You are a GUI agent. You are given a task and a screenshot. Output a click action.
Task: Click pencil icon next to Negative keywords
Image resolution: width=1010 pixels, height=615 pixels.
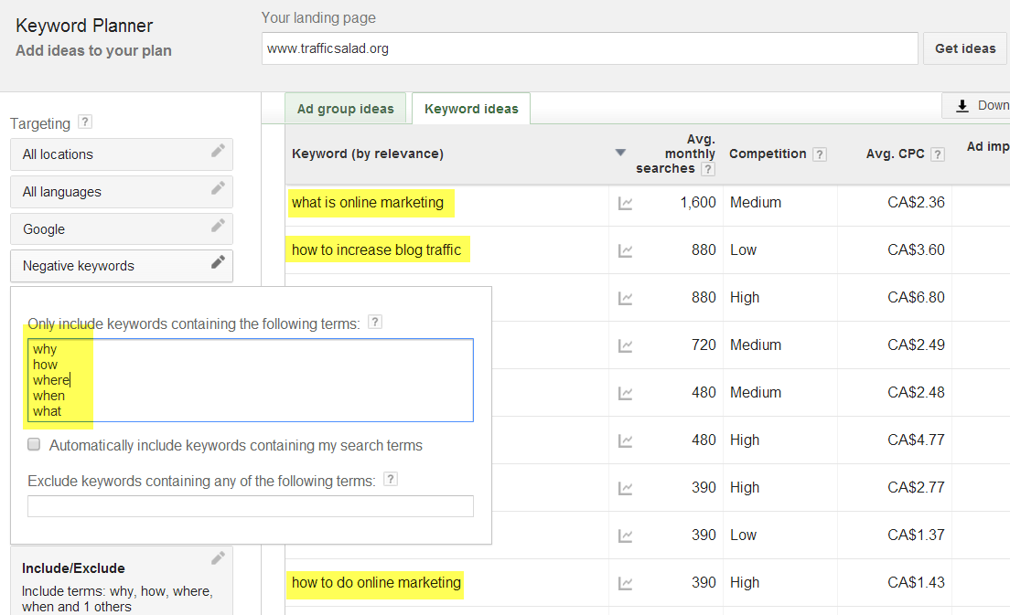point(218,263)
